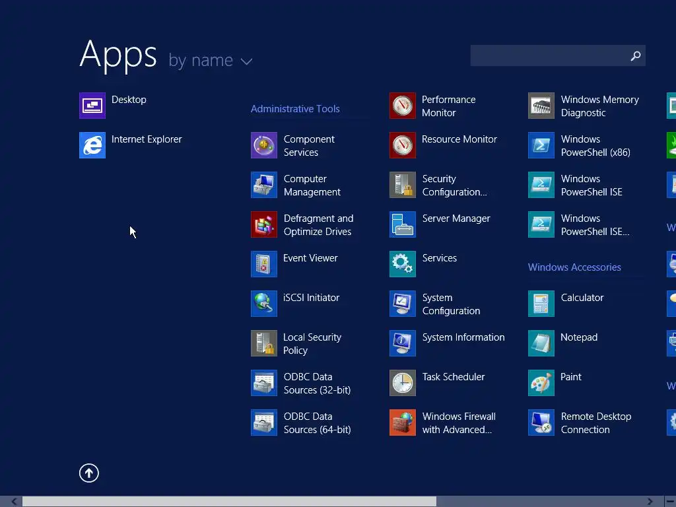The width and height of the screenshot is (676, 507).
Task: Click the 'Task Scheduler' label text
Action: pyautogui.click(x=454, y=377)
